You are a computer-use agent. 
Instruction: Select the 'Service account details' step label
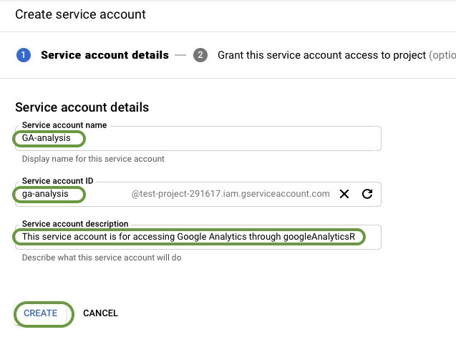(x=105, y=55)
